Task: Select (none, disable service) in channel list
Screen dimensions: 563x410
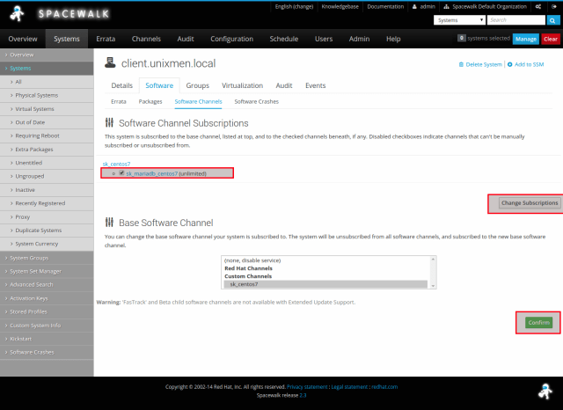Action: (325, 260)
